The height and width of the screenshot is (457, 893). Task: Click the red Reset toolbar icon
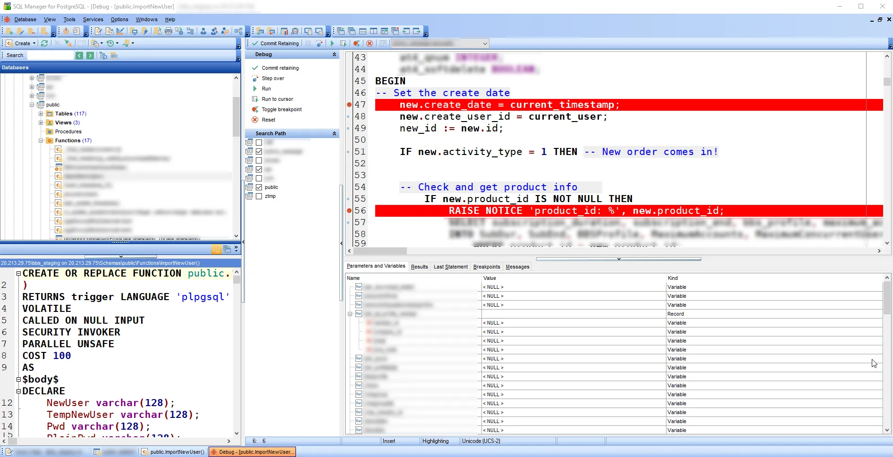[x=370, y=43]
